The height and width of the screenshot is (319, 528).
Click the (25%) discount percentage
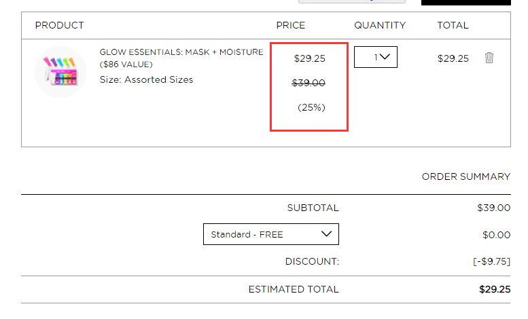pos(311,107)
